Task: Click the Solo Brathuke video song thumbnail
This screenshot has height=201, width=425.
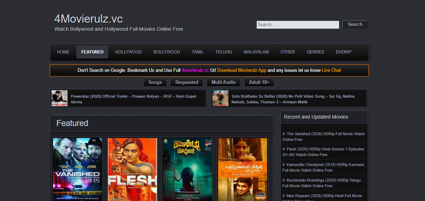Action: [220, 98]
